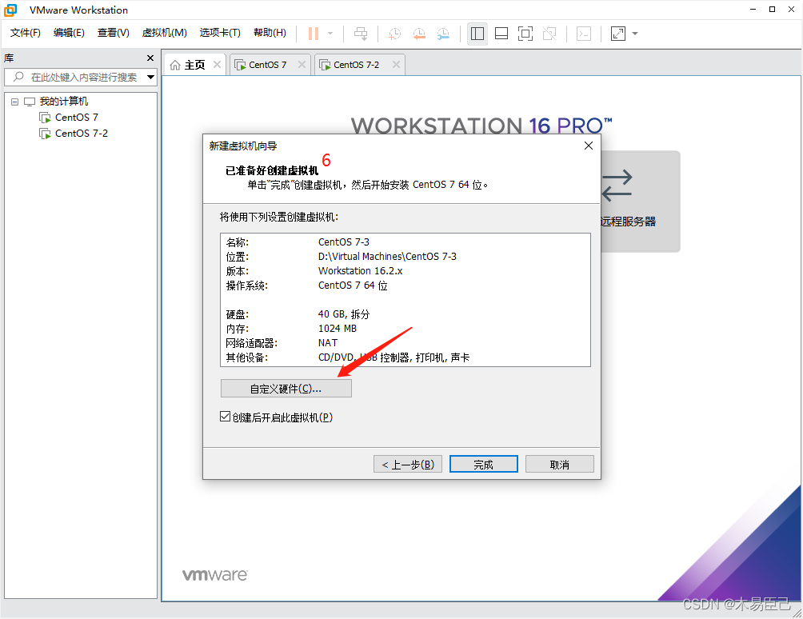The image size is (803, 619).
Task: Collapse the 我的计算机 tree node
Action: pos(13,101)
